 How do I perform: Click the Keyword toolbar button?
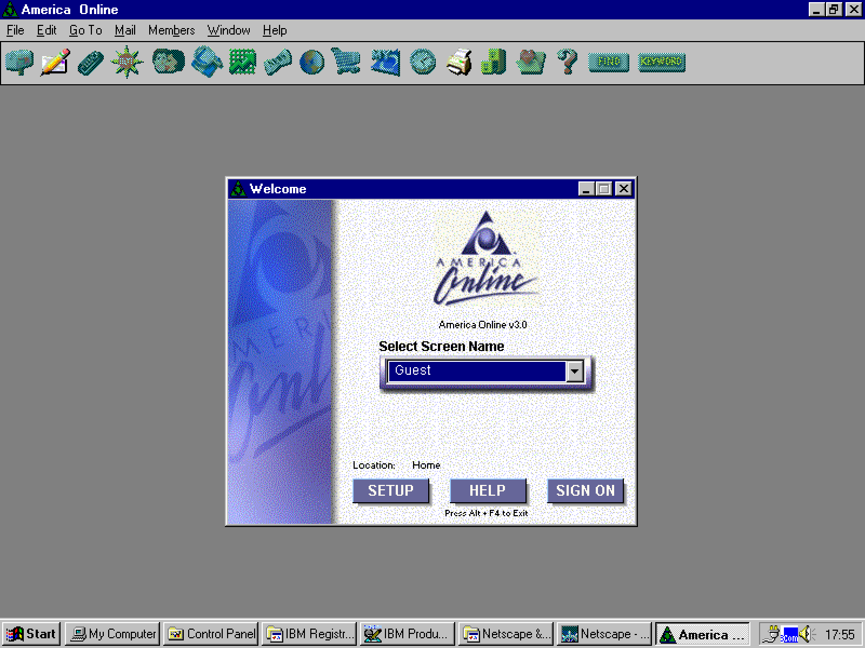662,62
